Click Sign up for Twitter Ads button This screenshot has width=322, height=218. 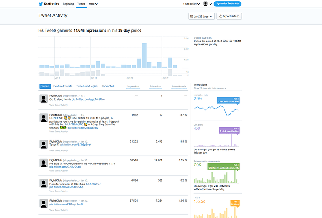[x=228, y=4]
